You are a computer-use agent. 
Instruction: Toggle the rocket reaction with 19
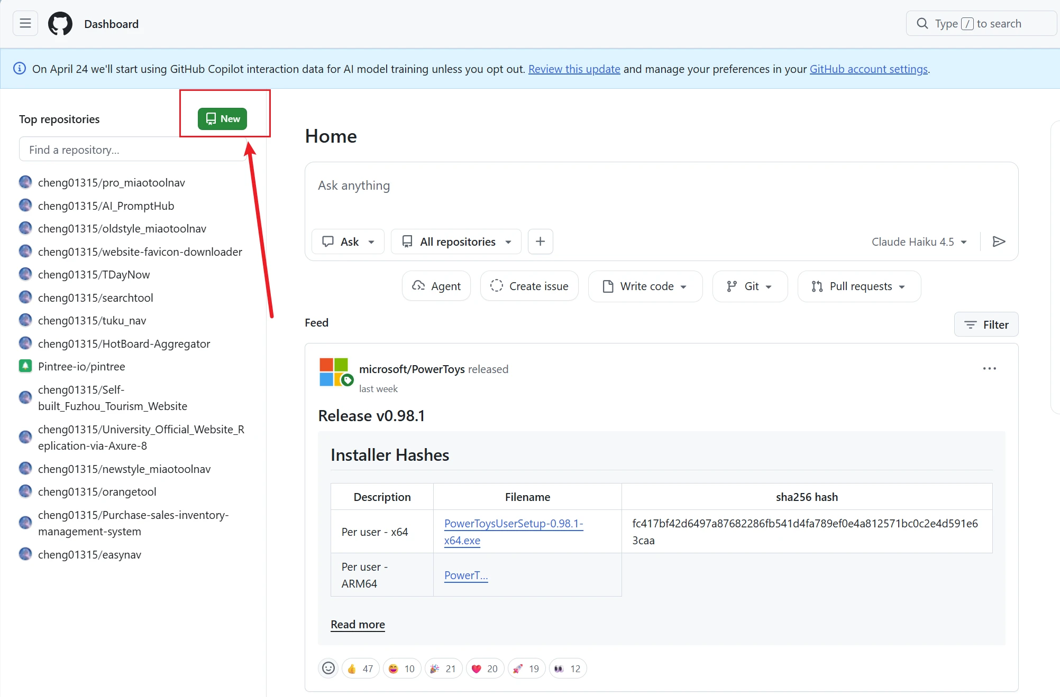526,668
